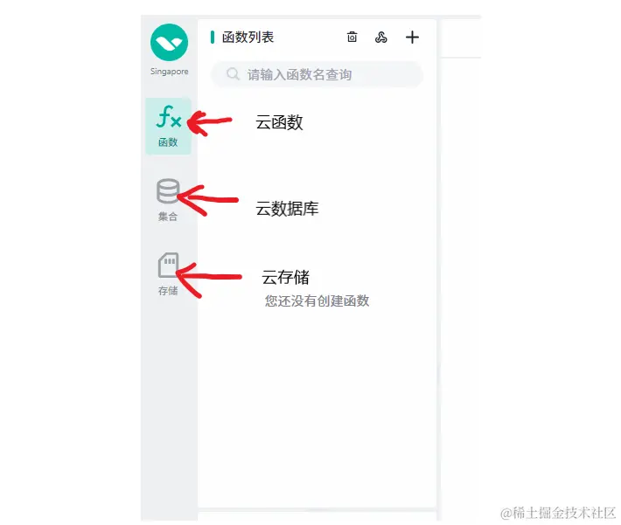Viewport: 621px width, 525px height.
Task: Click the 云数据库 annotation text
Action: coord(287,209)
